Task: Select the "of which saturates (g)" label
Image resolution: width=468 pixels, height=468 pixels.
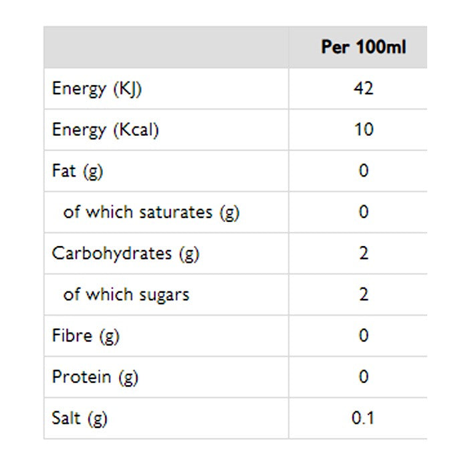Action: [x=151, y=213]
